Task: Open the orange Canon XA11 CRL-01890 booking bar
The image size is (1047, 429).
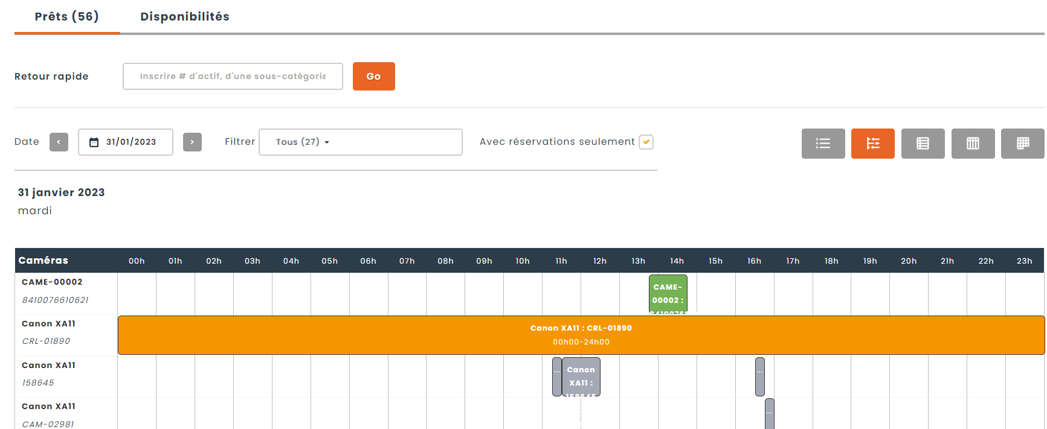Action: (x=581, y=335)
